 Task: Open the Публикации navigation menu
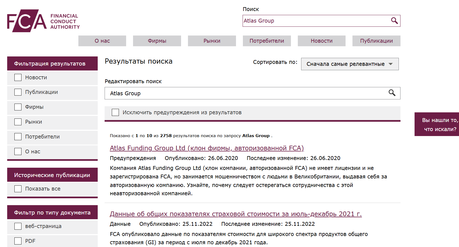pos(376,41)
